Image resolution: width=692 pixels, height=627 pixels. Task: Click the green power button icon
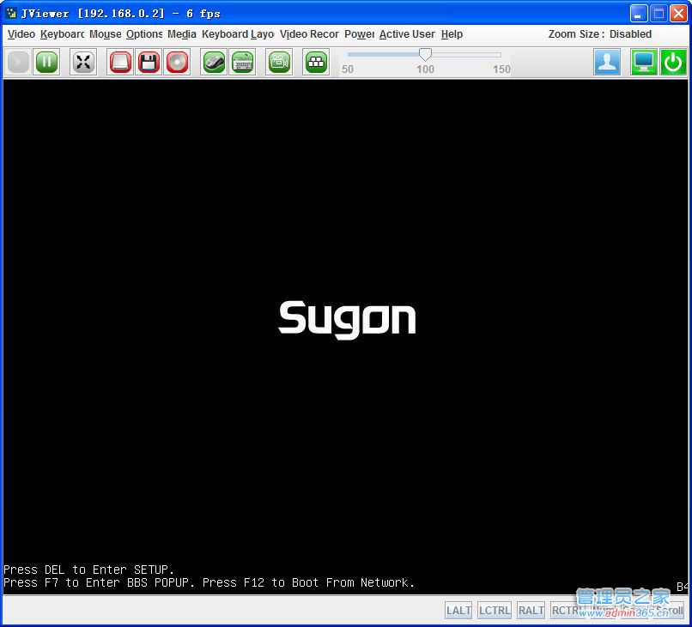[x=673, y=62]
